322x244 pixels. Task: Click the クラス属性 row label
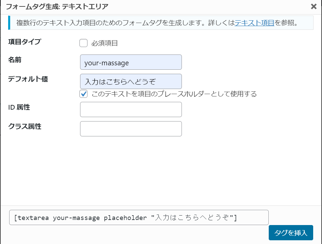[x=25, y=126]
